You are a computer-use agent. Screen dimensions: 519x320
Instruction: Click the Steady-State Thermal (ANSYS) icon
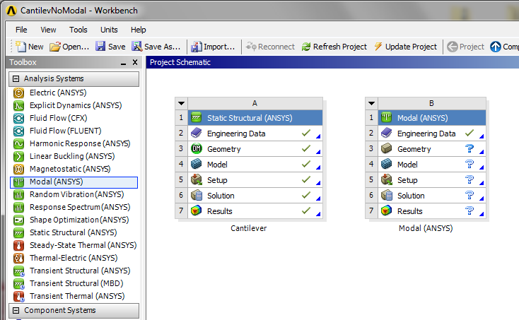(18, 245)
